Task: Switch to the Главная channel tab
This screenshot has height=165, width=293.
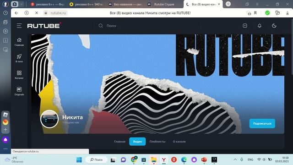Action: 119,142
